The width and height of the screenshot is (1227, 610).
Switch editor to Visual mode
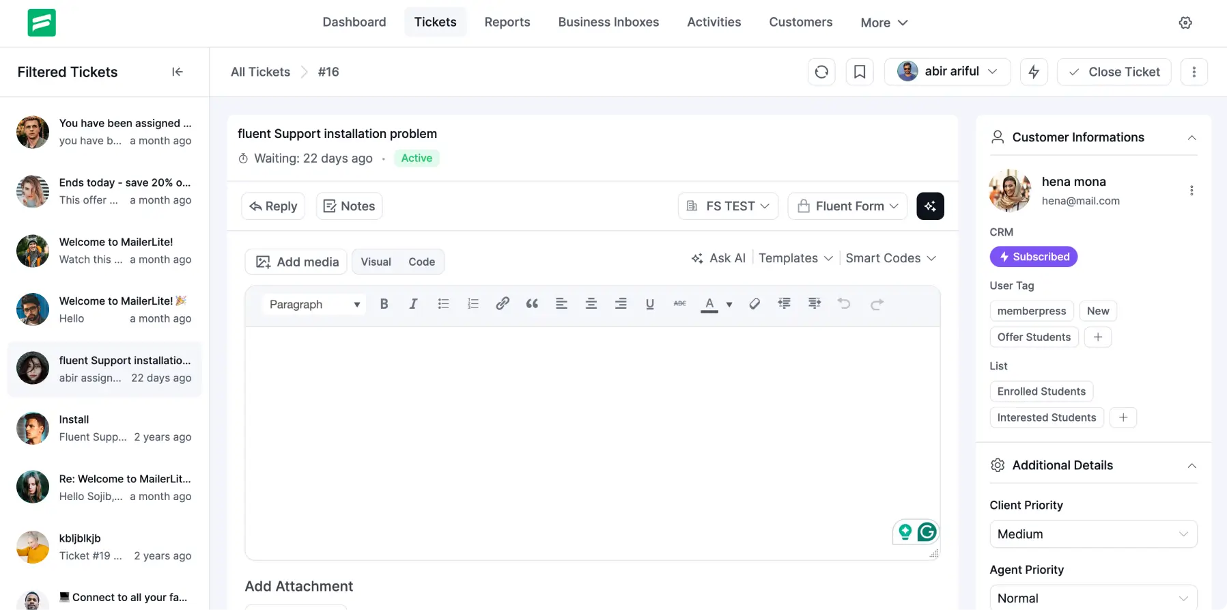[376, 262]
